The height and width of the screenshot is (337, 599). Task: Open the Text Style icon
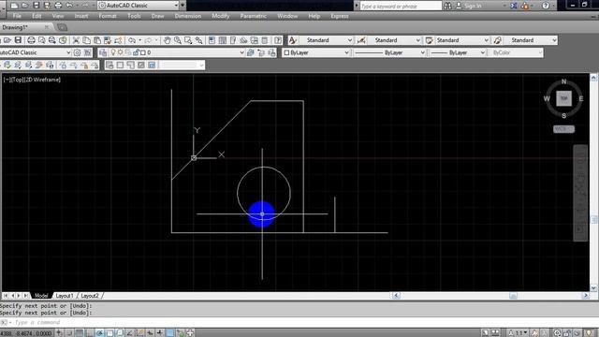[293, 40]
